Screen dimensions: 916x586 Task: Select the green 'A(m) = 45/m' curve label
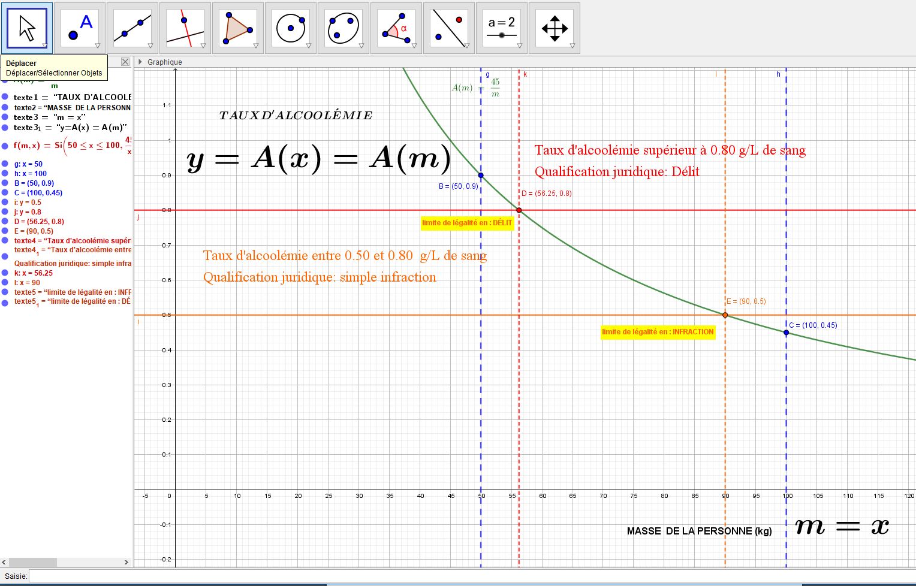(476, 87)
